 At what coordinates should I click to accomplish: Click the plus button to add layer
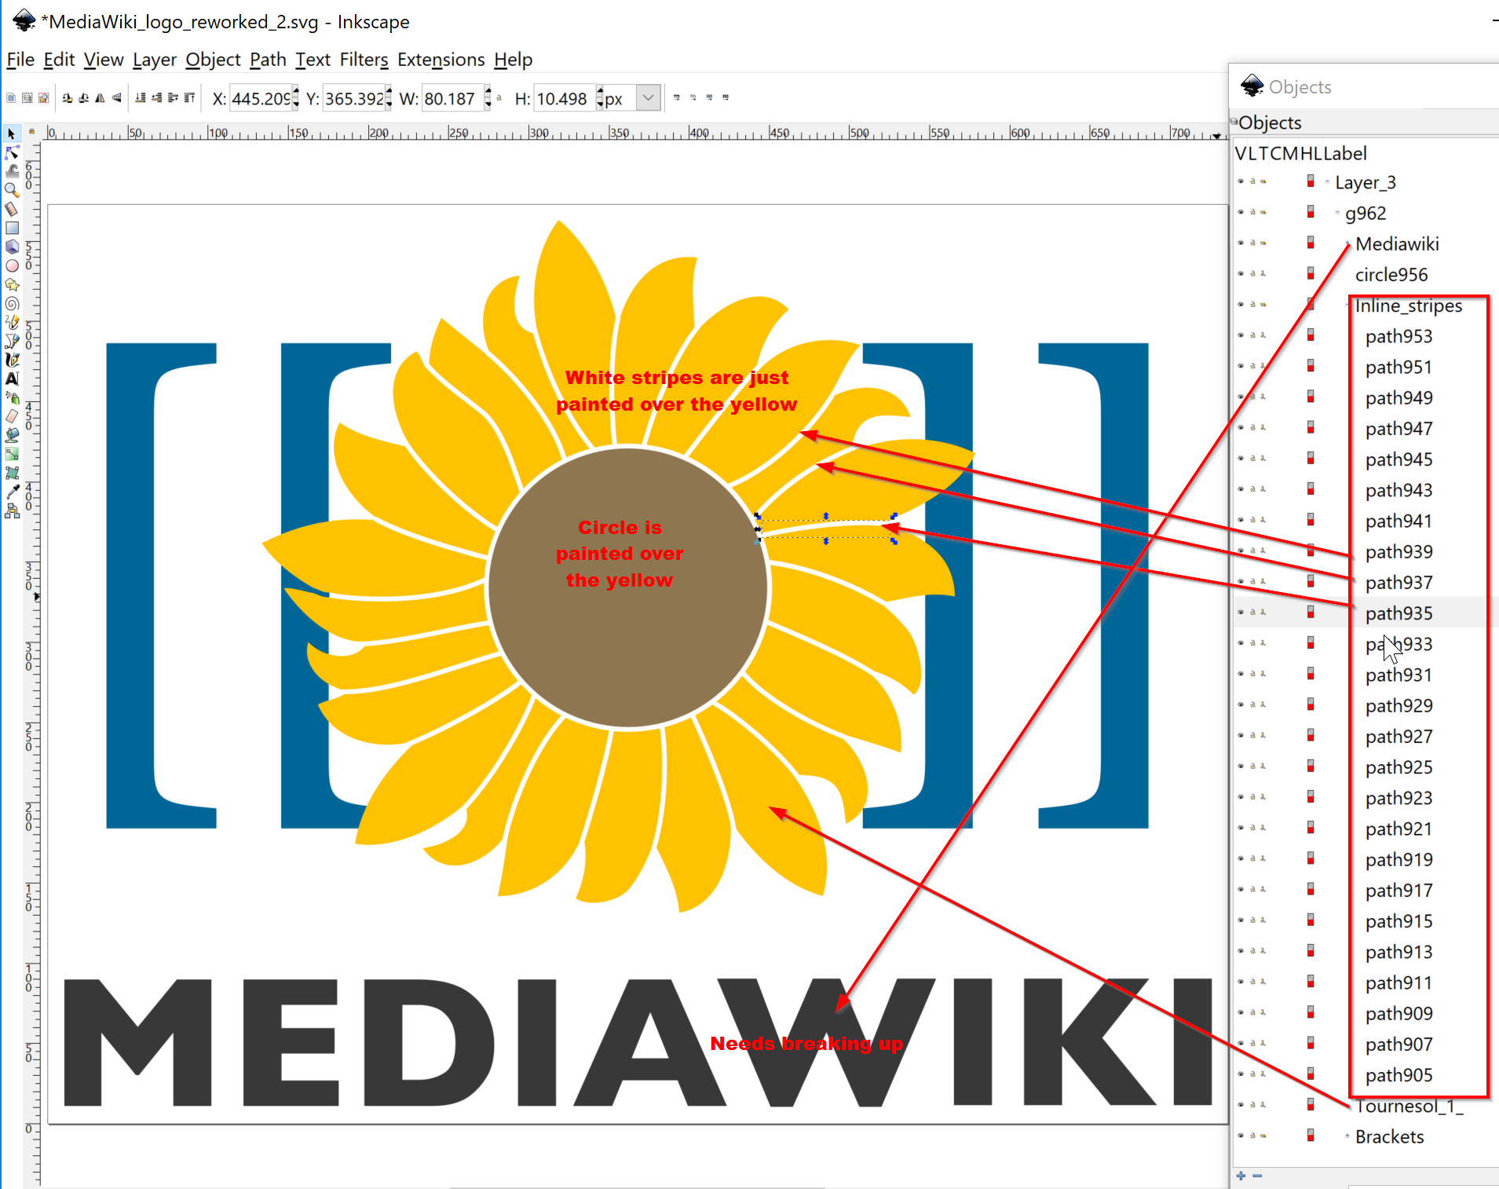click(x=1241, y=1176)
